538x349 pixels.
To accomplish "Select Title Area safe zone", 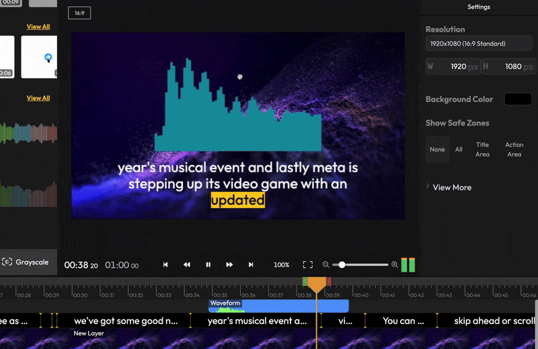I will (482, 149).
